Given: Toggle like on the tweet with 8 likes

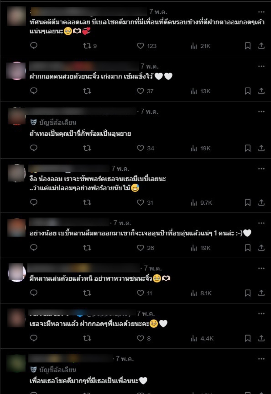Looking at the screenshot, I should point(144,338).
